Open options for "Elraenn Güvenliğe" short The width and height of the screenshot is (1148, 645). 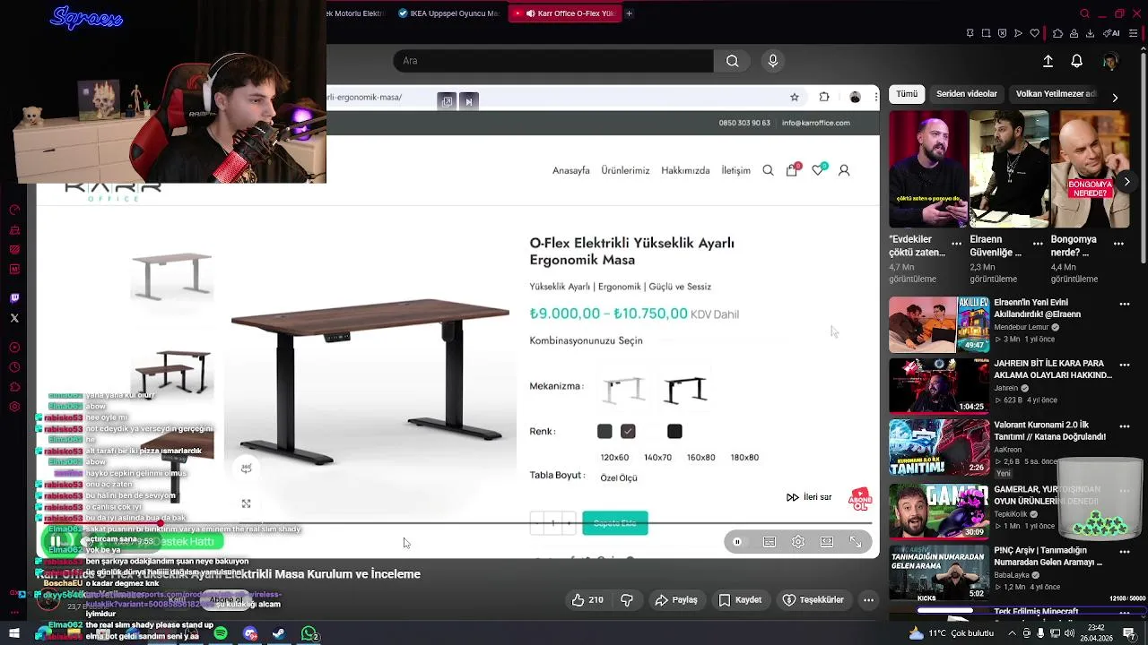1038,243
